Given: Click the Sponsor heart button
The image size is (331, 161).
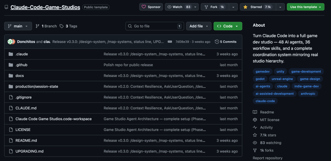Looking at the screenshot, I should pyautogui.click(x=151, y=7).
